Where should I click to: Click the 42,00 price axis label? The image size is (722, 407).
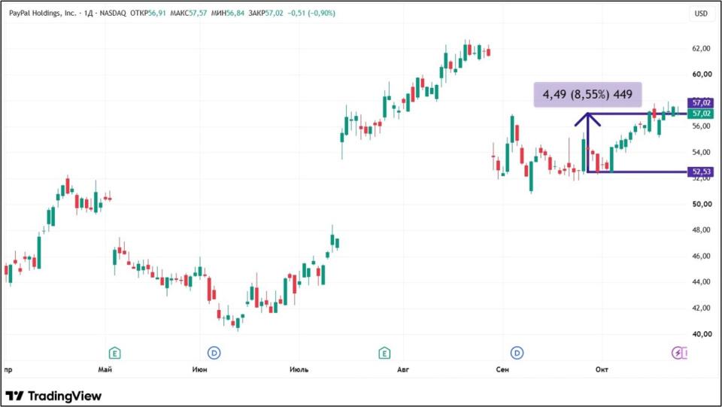pyautogui.click(x=701, y=308)
